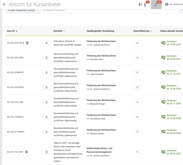Select course ID KU-SU-GXTNLB

[16, 43]
